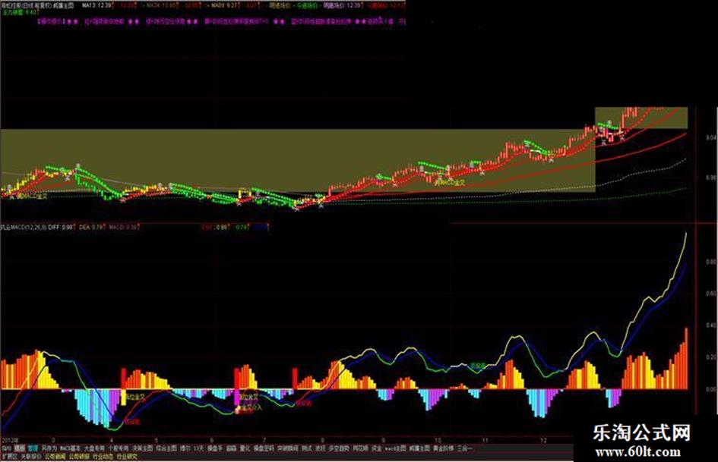This screenshot has width=718, height=462.
Task: Open the 操盘手 tab
Action: point(215,449)
